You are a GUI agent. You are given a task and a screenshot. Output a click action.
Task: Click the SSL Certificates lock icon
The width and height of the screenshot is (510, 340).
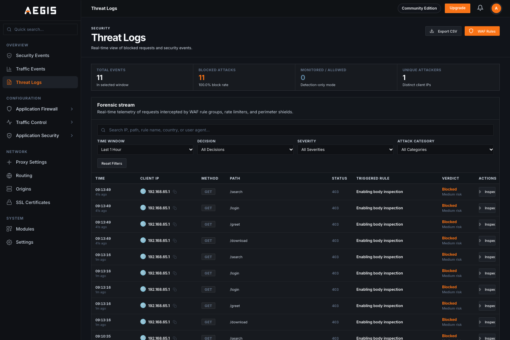click(x=9, y=203)
